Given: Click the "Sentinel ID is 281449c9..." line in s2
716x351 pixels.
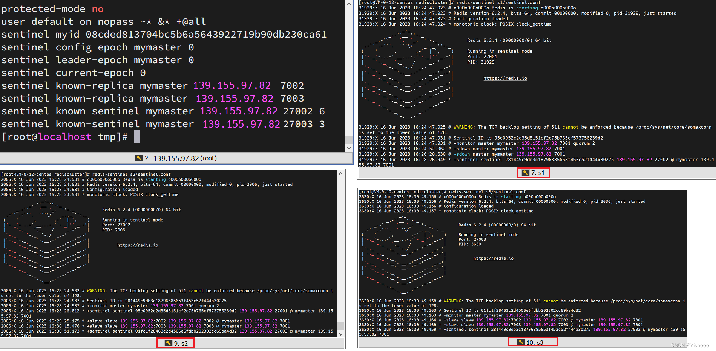Looking at the screenshot, I should pos(113,301).
